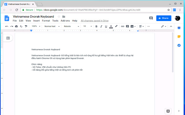The image size is (185, 115).
Task: Open the highlight color marker
Action: (116, 26)
